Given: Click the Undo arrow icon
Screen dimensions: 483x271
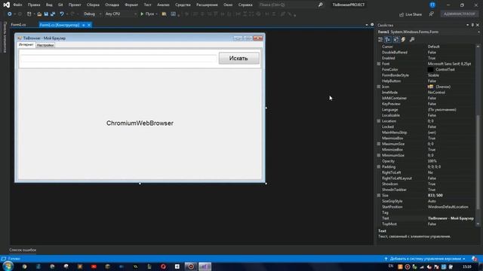Looking at the screenshot, I should pyautogui.click(x=62, y=14).
